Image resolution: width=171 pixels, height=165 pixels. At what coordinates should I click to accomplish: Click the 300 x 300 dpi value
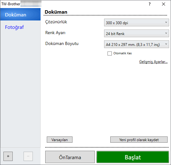click(x=117, y=23)
